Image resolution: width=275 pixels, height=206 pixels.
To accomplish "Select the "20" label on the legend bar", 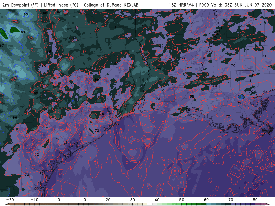I will pos(108,200).
